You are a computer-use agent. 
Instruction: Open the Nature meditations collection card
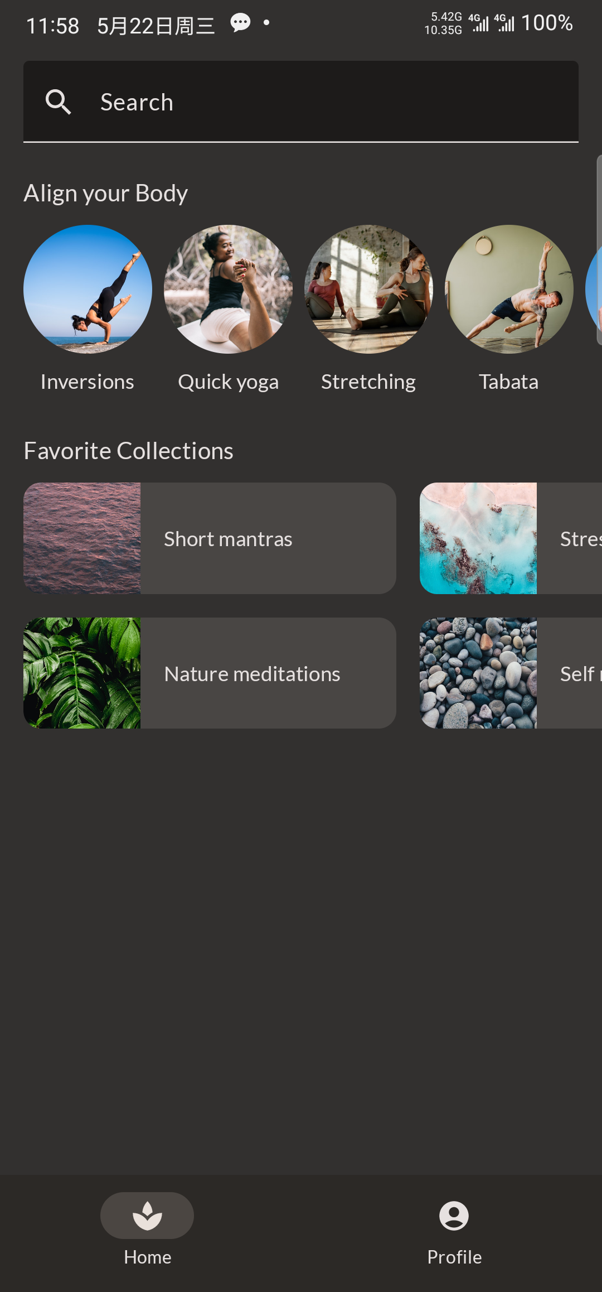click(x=210, y=673)
